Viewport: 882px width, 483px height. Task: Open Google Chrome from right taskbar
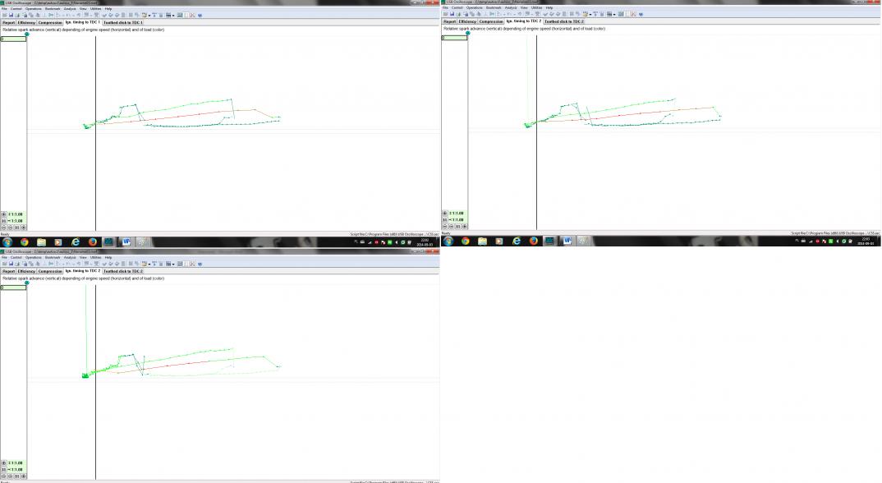tap(465, 241)
